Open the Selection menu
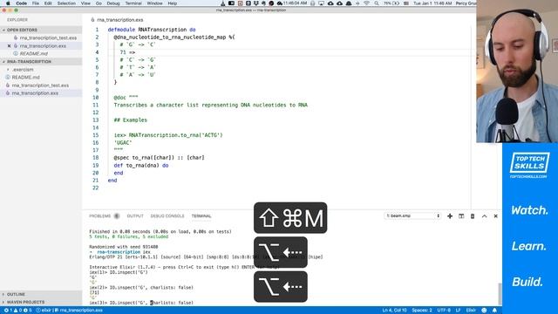This screenshot has height=314, width=558. pos(66,3)
